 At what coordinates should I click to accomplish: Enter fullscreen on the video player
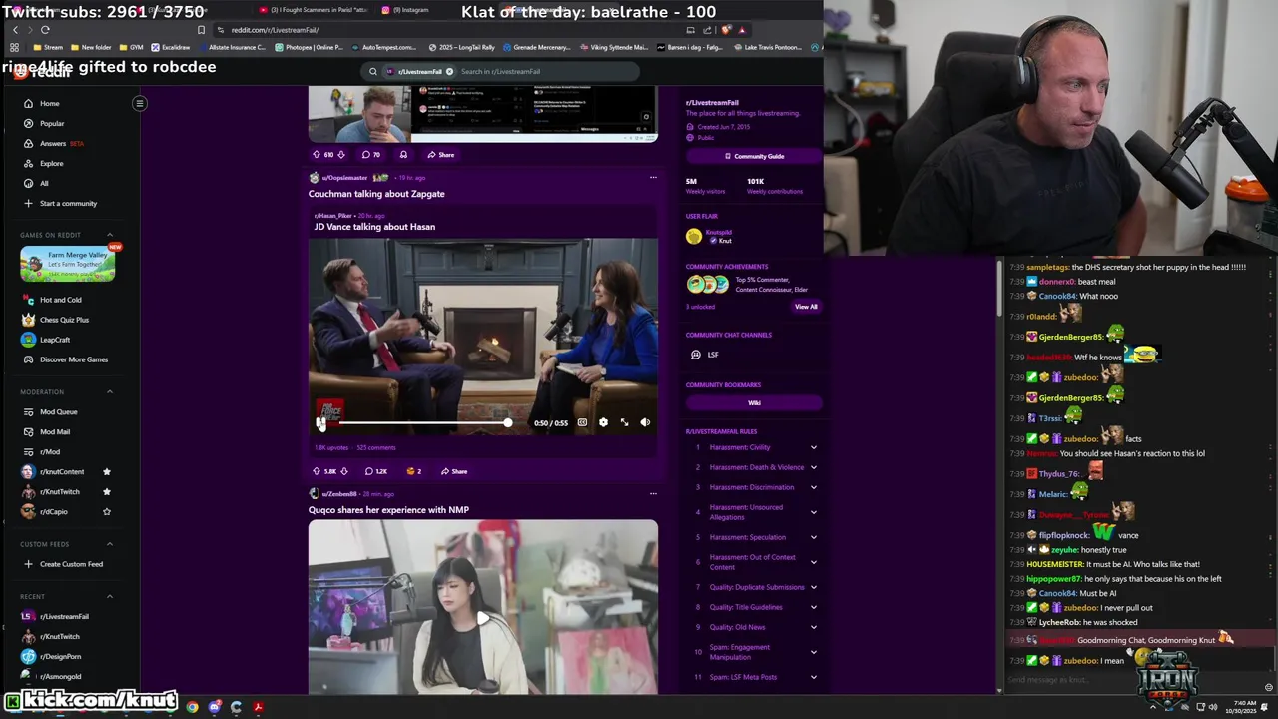tap(625, 422)
